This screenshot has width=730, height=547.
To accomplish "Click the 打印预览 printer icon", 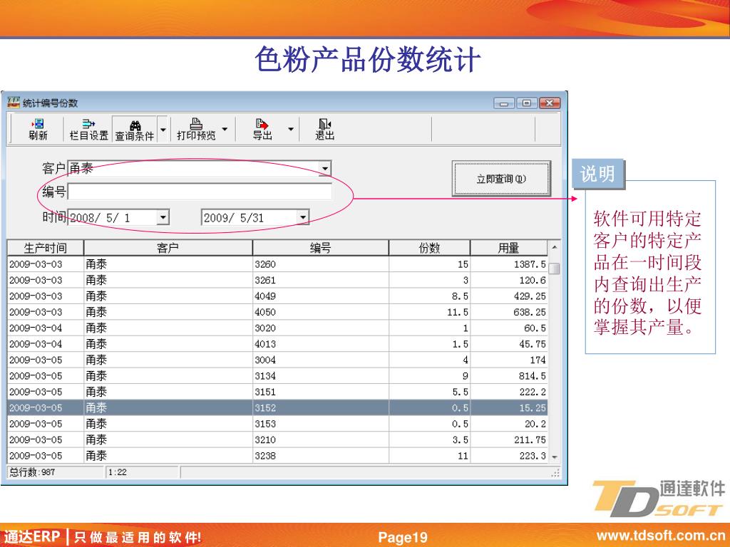I will (x=197, y=123).
